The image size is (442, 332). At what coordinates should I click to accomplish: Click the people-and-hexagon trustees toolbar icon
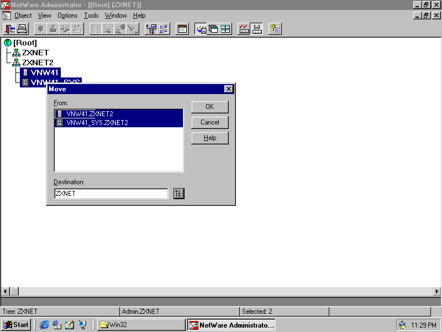click(x=120, y=29)
